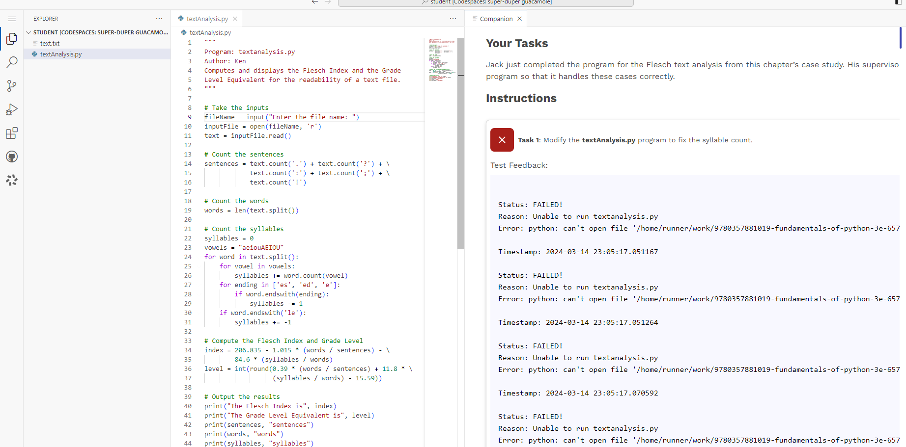This screenshot has width=906, height=447.
Task: Select the textAnalysis.py editor tab
Action: (206, 19)
